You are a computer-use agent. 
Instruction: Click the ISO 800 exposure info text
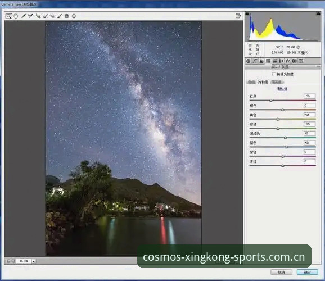click(278, 53)
